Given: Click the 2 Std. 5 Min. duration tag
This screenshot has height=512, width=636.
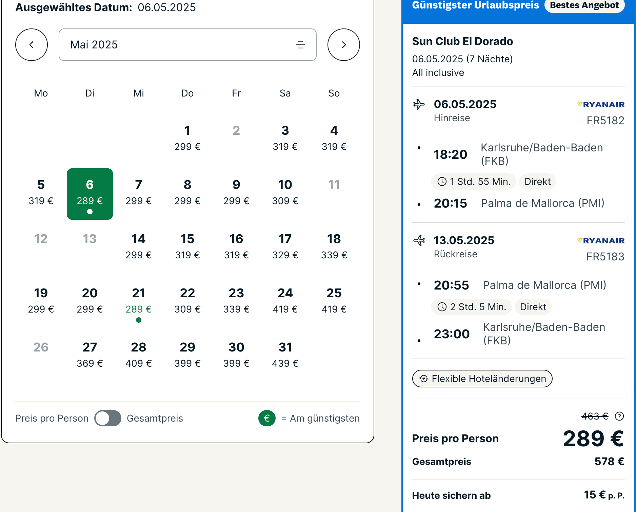Looking at the screenshot, I should pos(471,307).
